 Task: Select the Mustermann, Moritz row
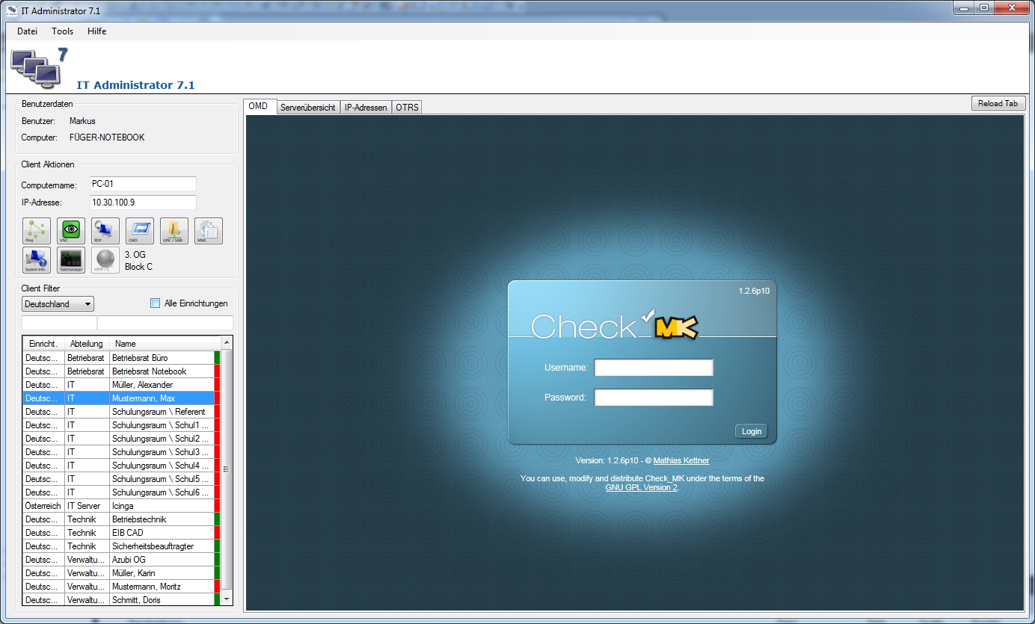[121, 587]
